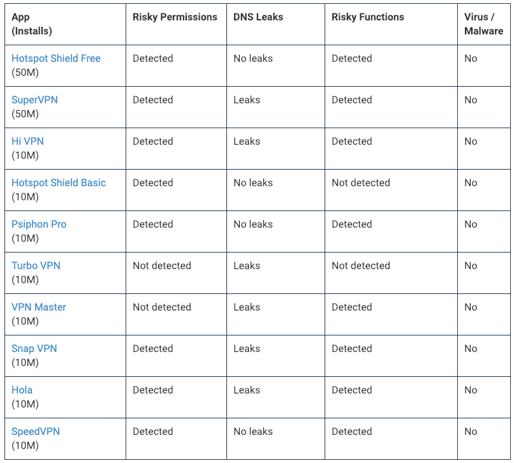514x463 pixels.
Task: Open the VPN Master link
Action: (x=39, y=307)
